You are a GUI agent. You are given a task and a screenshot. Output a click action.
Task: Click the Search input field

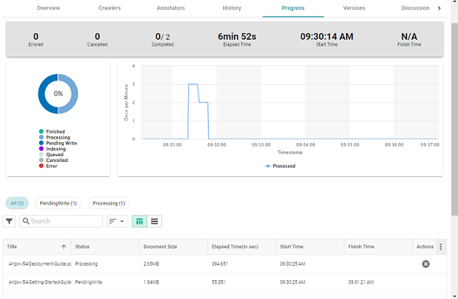point(64,221)
